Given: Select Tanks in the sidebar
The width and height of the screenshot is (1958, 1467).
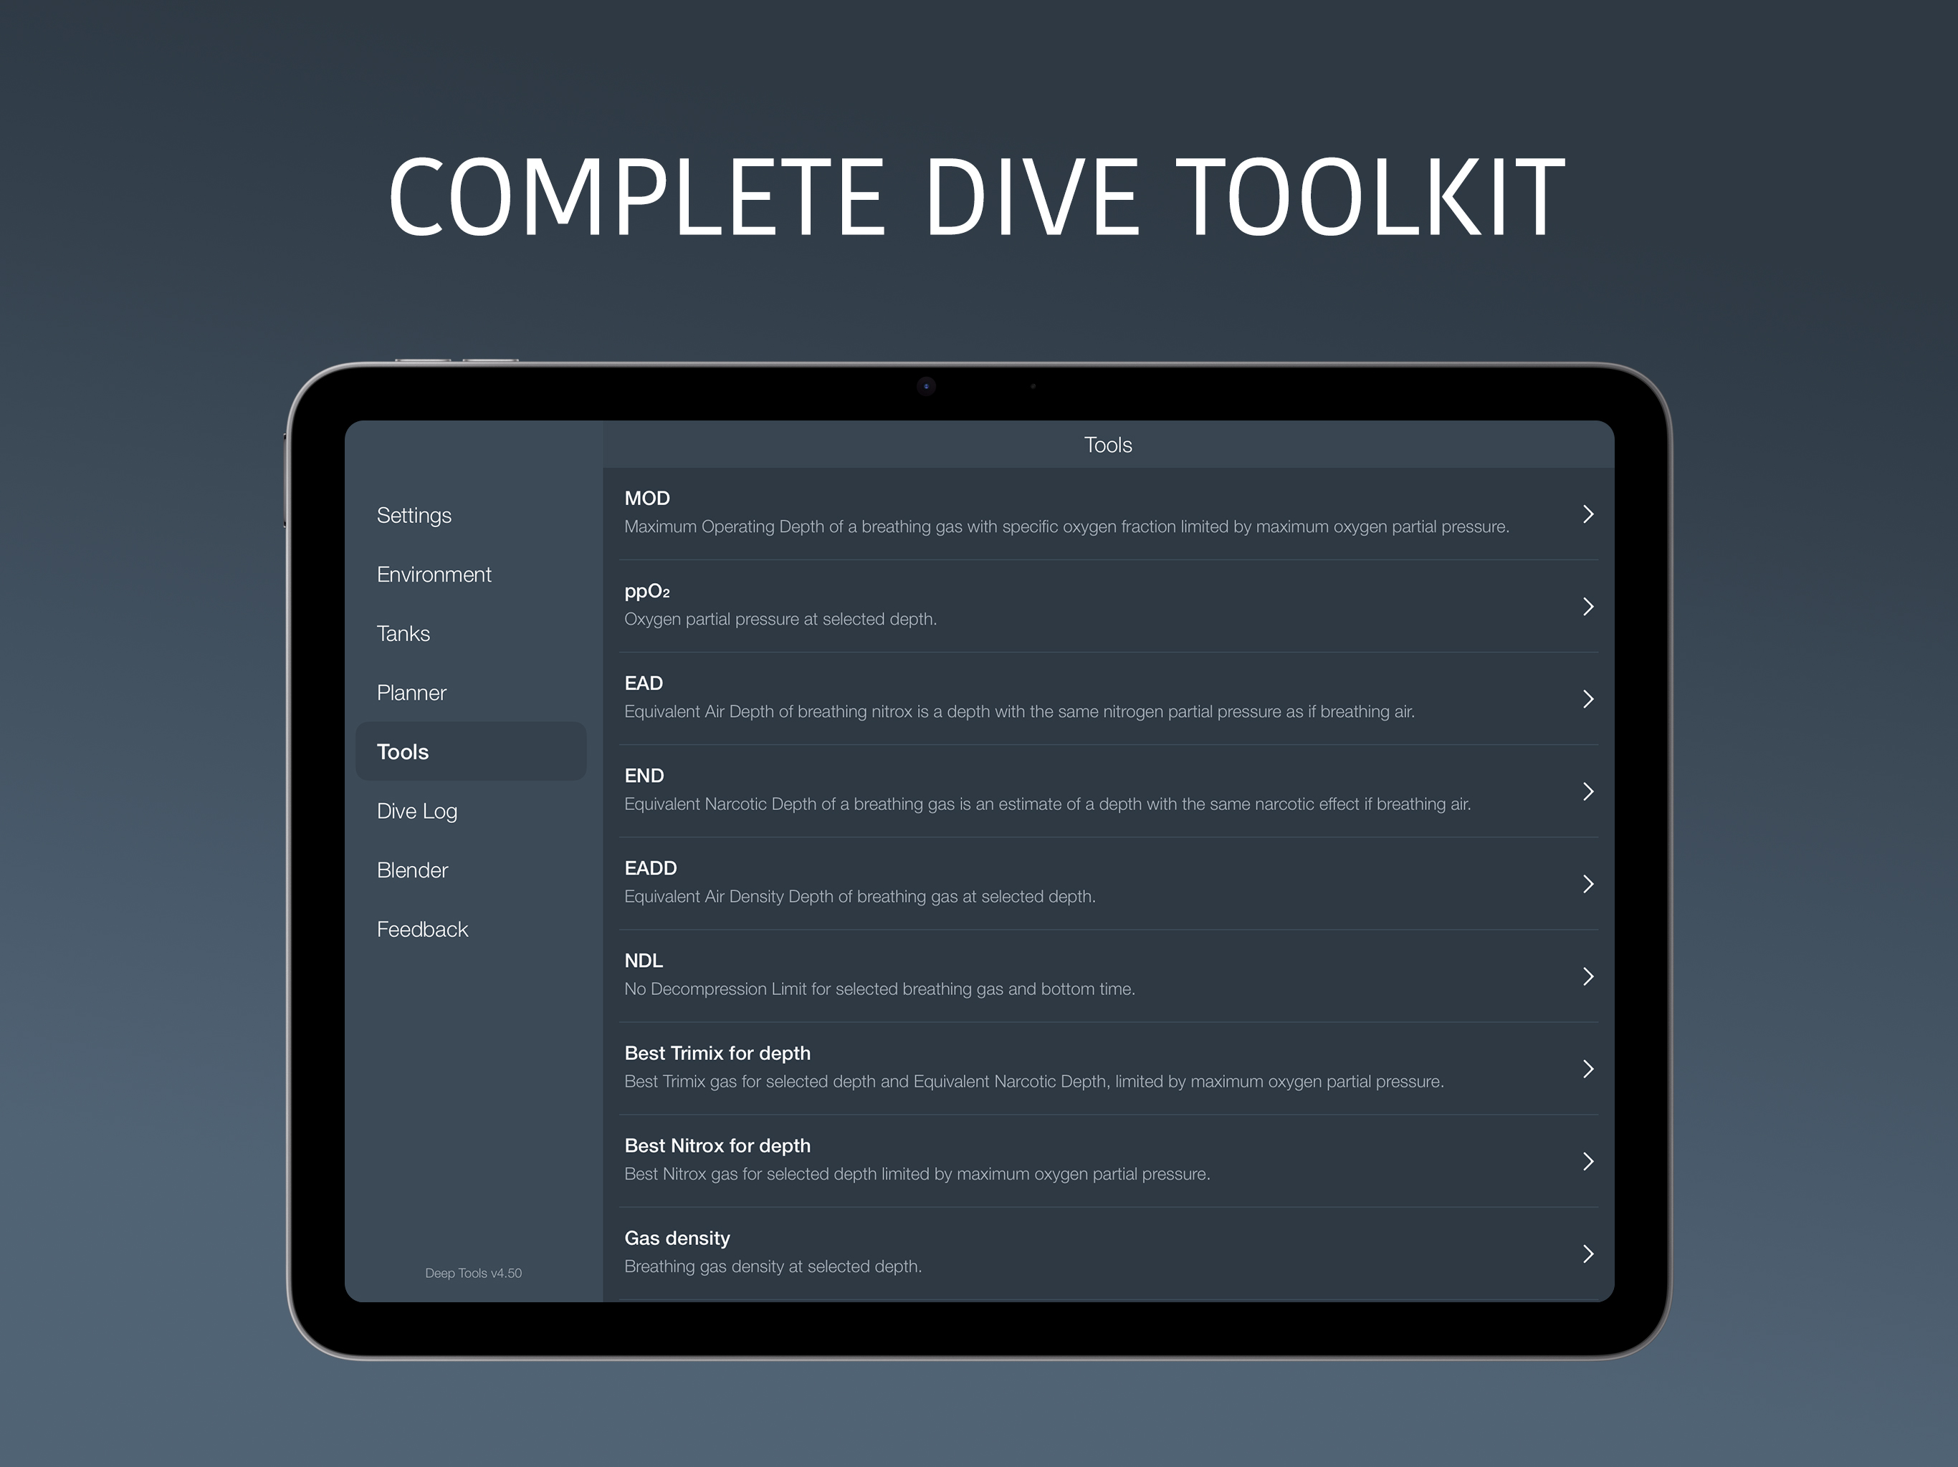Looking at the screenshot, I should (403, 633).
